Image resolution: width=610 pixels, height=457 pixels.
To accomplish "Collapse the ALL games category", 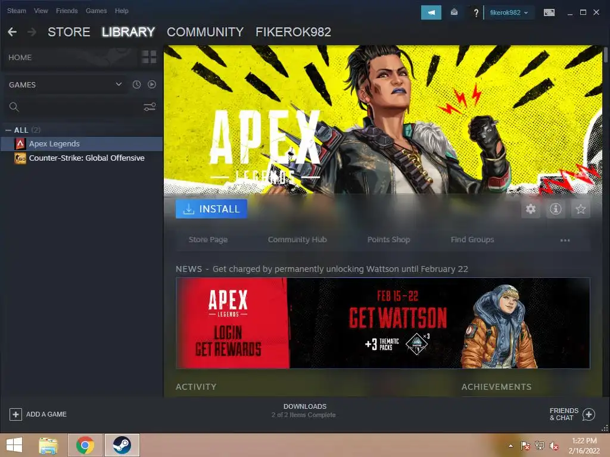I will tap(8, 130).
